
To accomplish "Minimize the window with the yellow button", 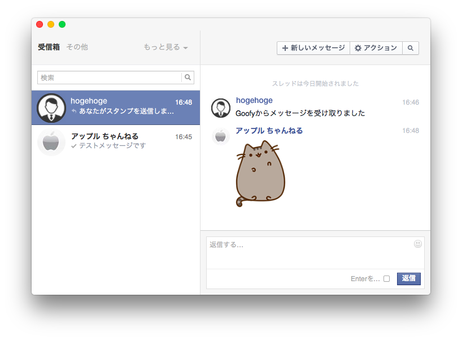I will tap(51, 24).
